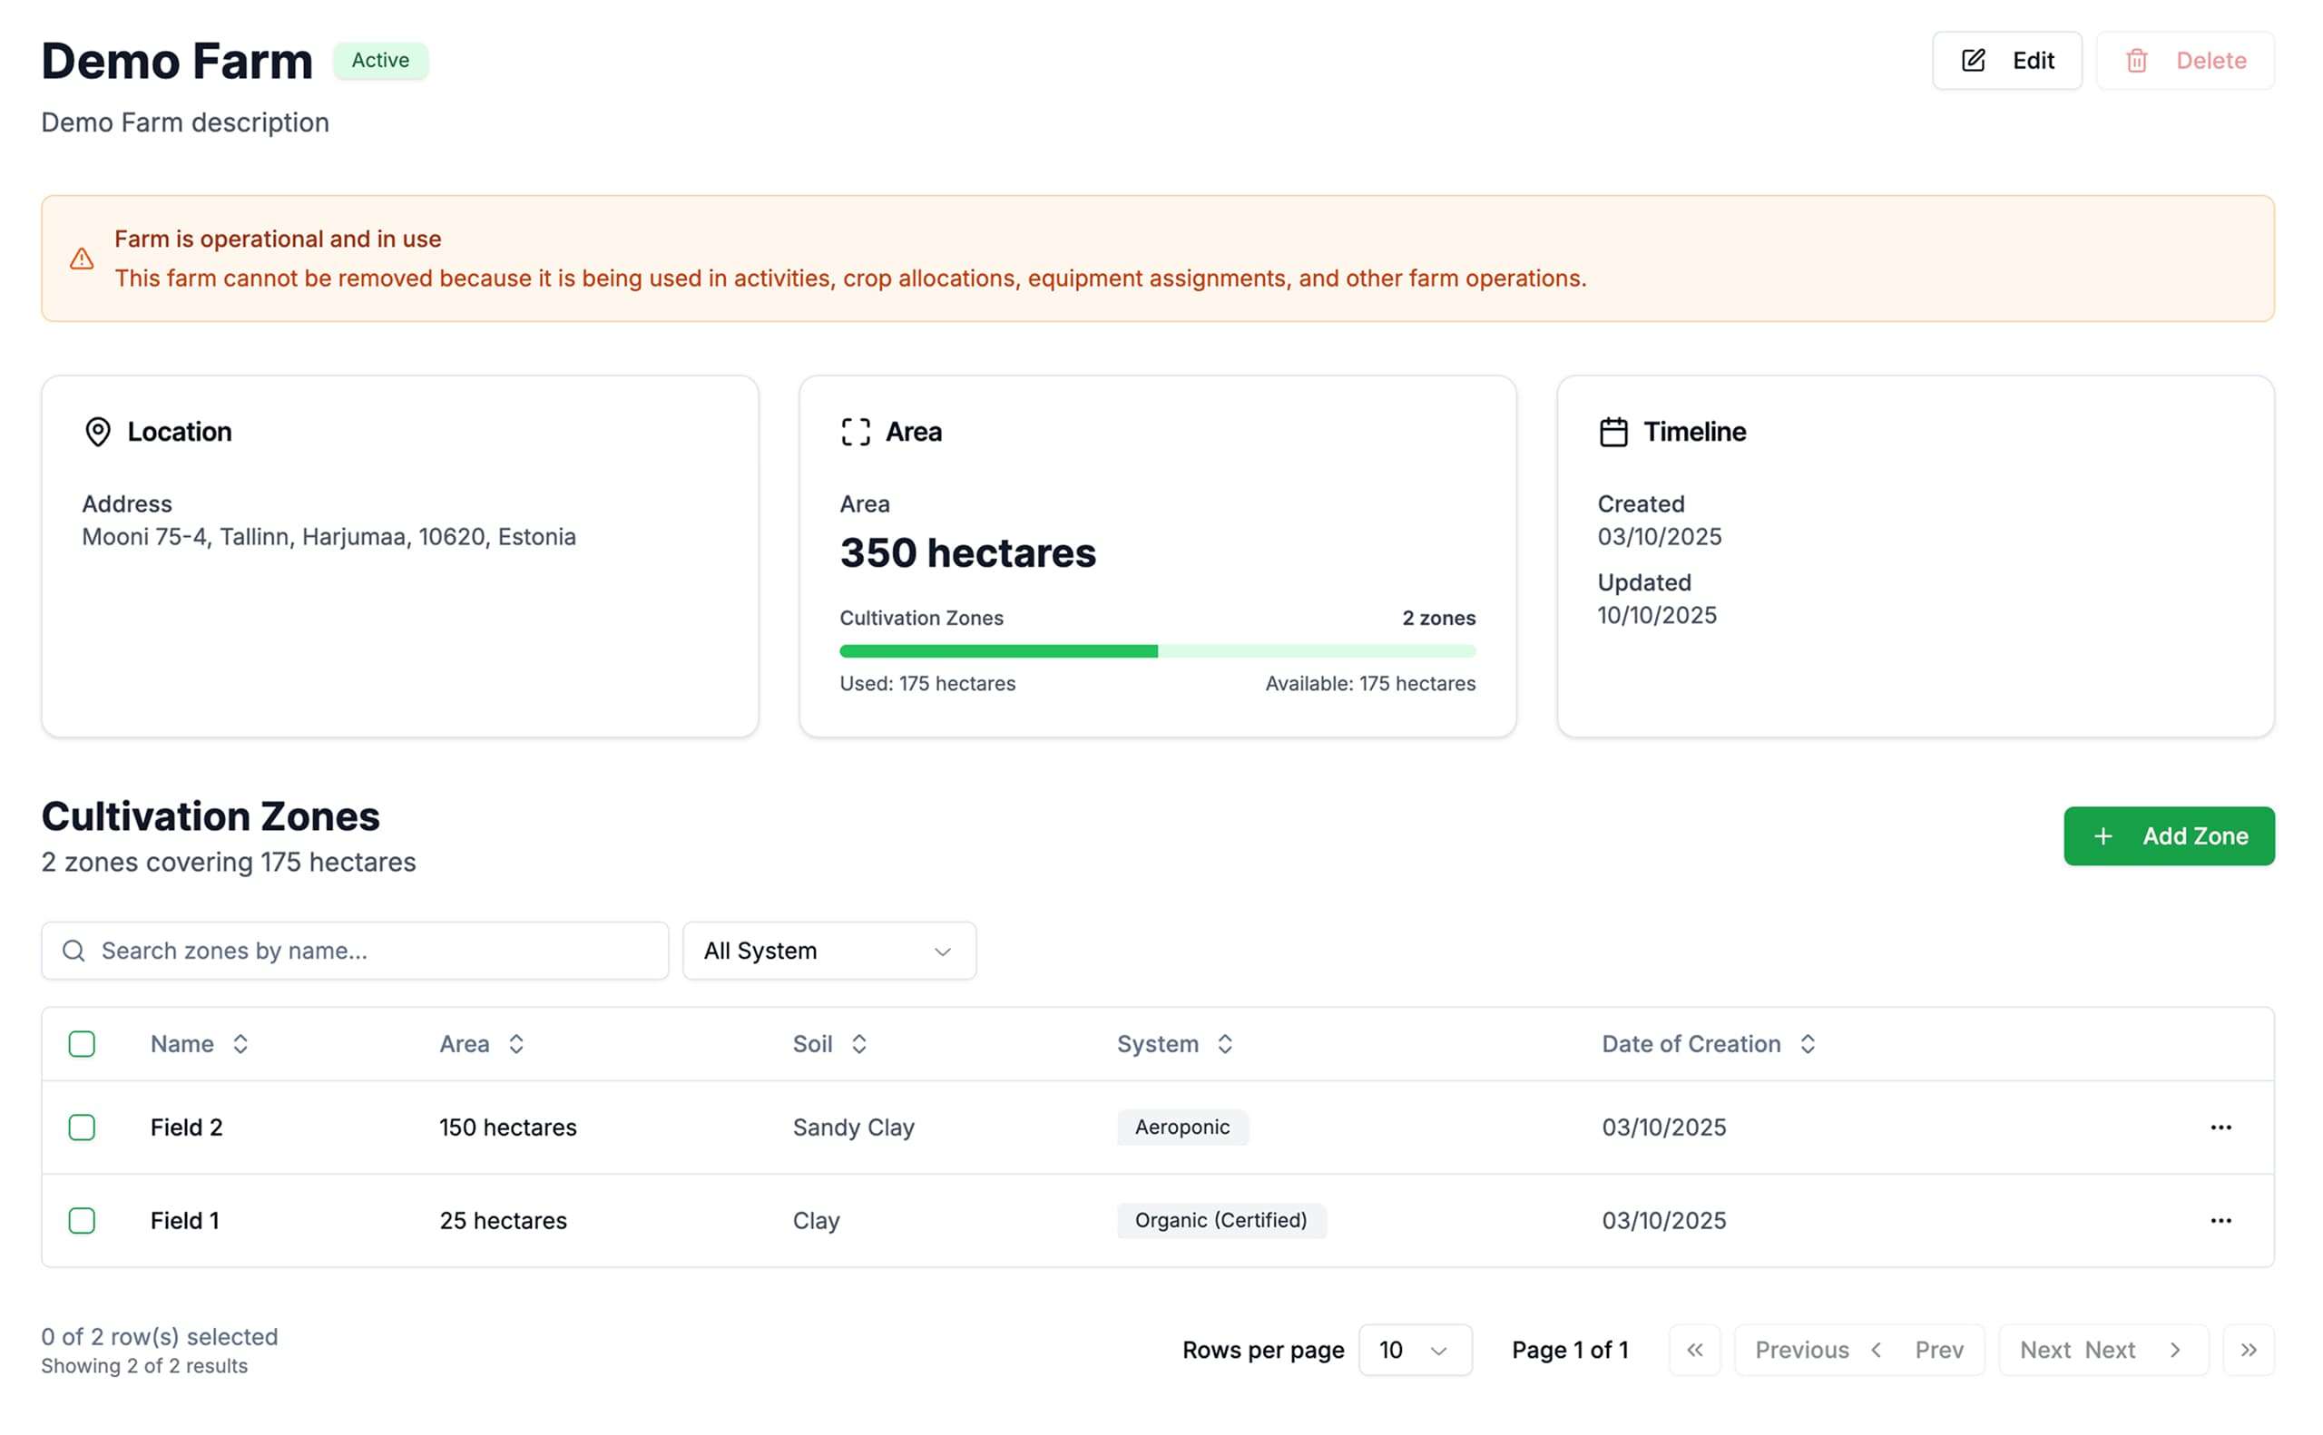Click the trash icon next to Delete
Image resolution: width=2323 pixels, height=1435 pixels.
click(x=2137, y=60)
